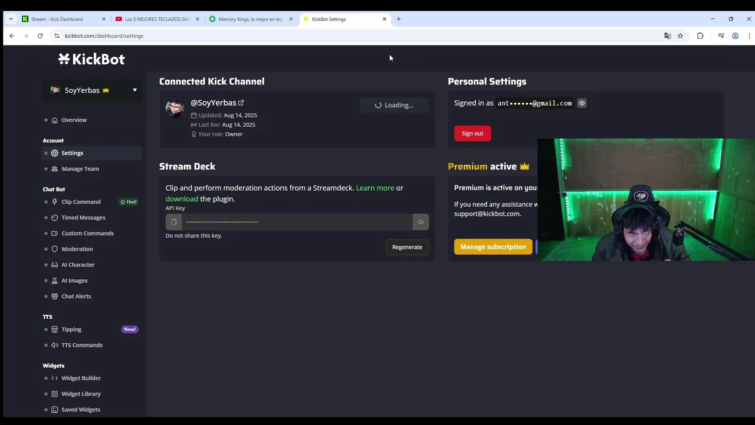Open the tab search dropdown arrow
The image size is (755, 425).
click(11, 19)
